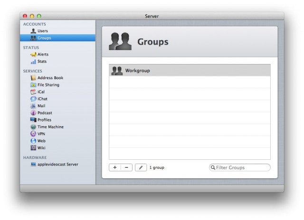Click the ACCOUNTS section header

tap(35, 24)
